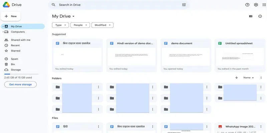
Task: Click Get more storage button
Action: [x=20, y=84]
